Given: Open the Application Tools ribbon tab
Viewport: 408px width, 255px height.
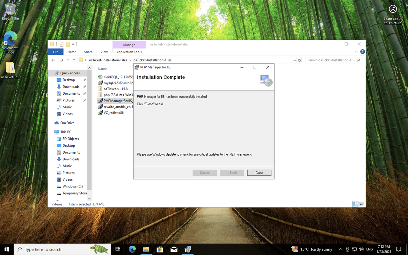Looking at the screenshot, I should [x=129, y=52].
